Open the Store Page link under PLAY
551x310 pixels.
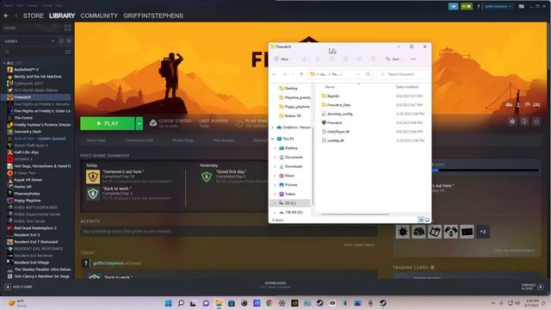click(x=96, y=140)
